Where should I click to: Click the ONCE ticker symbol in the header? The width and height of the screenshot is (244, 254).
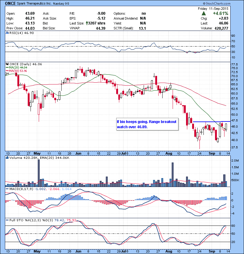(10, 3)
